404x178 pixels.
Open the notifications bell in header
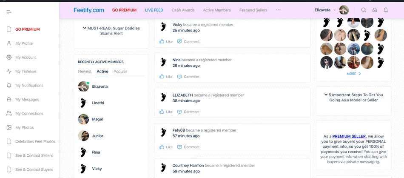tap(386, 10)
